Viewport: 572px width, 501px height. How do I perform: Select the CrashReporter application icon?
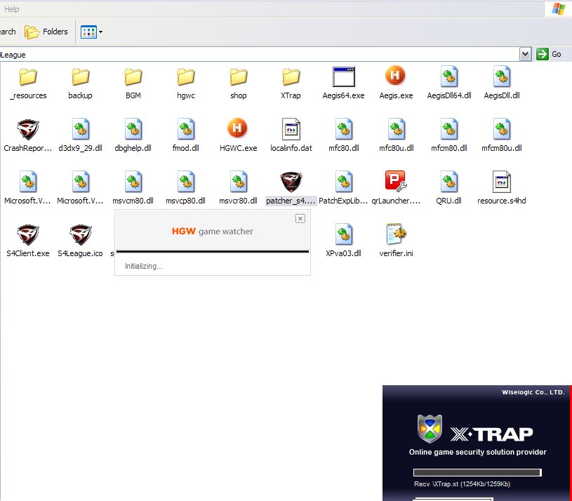pos(28,129)
